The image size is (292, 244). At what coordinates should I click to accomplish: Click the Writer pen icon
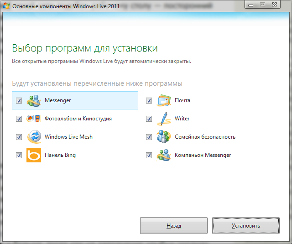[164, 119]
